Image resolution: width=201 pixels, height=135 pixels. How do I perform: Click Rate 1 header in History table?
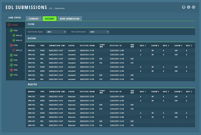click(x=143, y=46)
